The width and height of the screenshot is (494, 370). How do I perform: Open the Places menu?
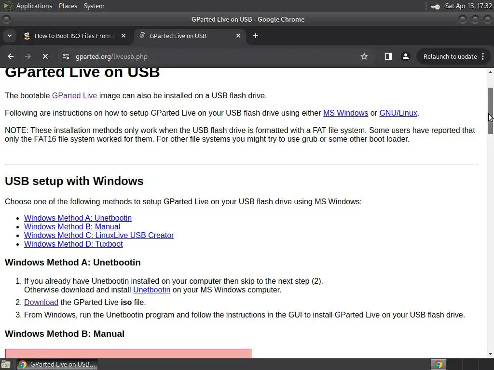(x=68, y=6)
